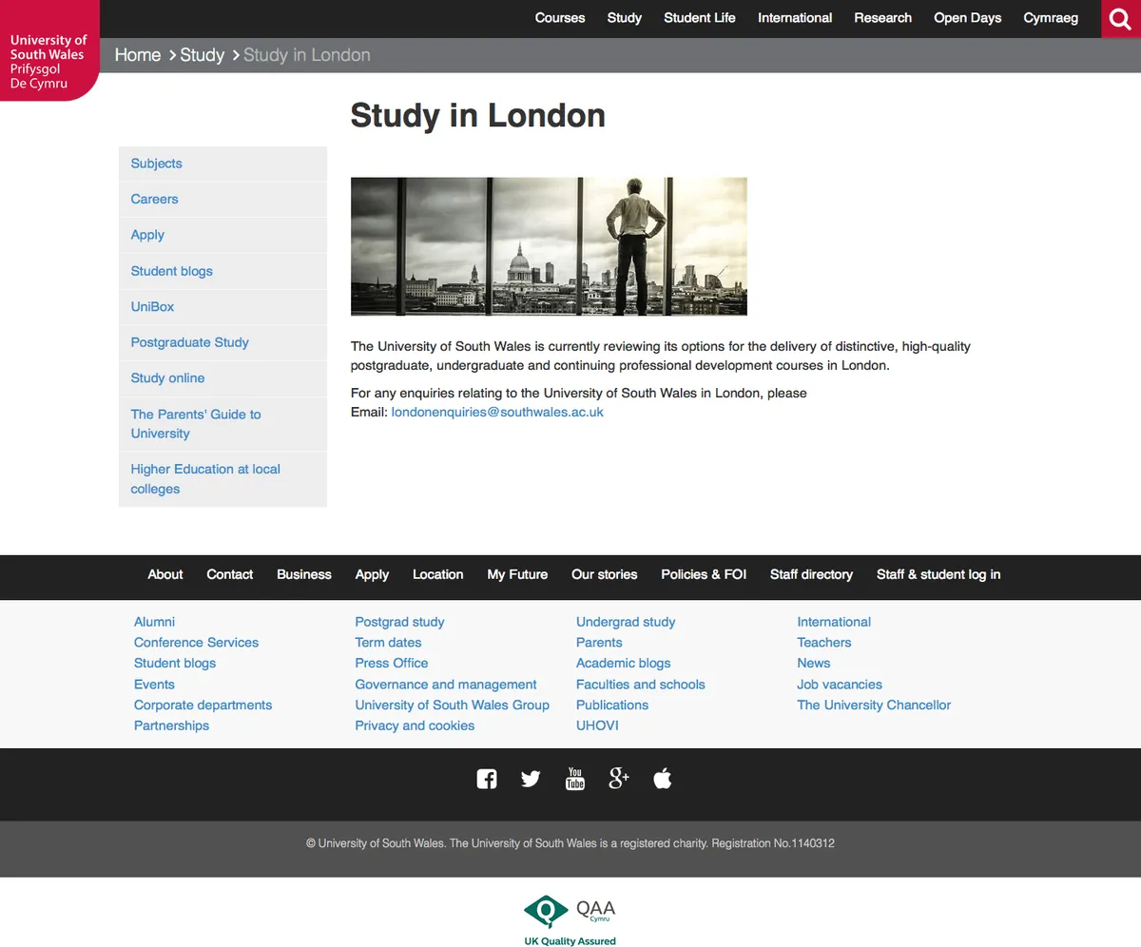The image size is (1141, 947).
Task: Open Subjects in the sidebar
Action: click(x=222, y=164)
